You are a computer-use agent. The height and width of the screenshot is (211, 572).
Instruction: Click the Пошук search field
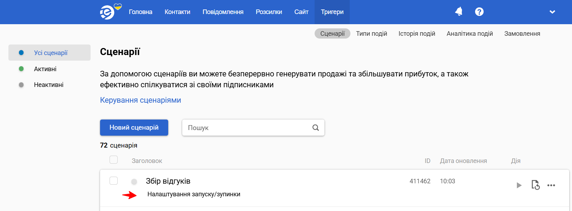click(x=253, y=128)
